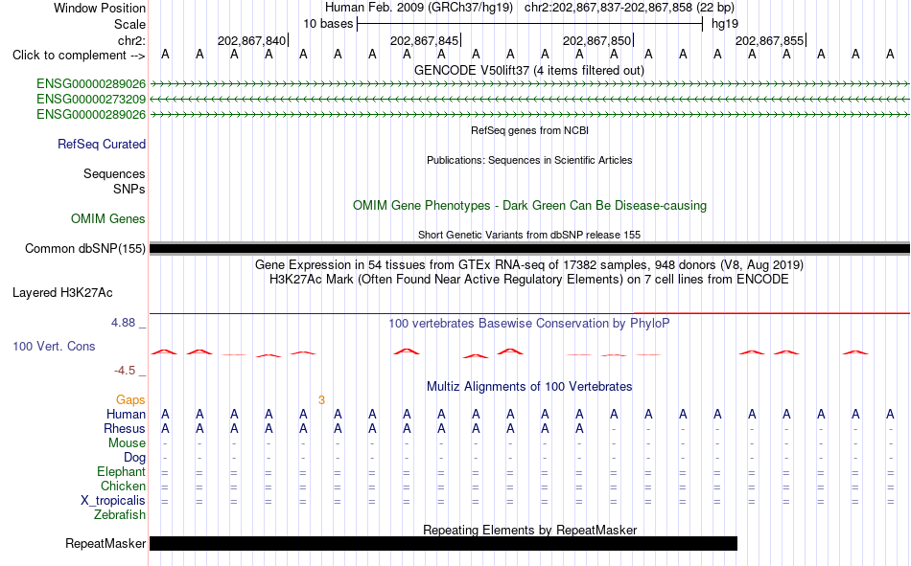911x566 pixels.
Task: Click ENSG00000273209 gene label
Action: (91, 100)
